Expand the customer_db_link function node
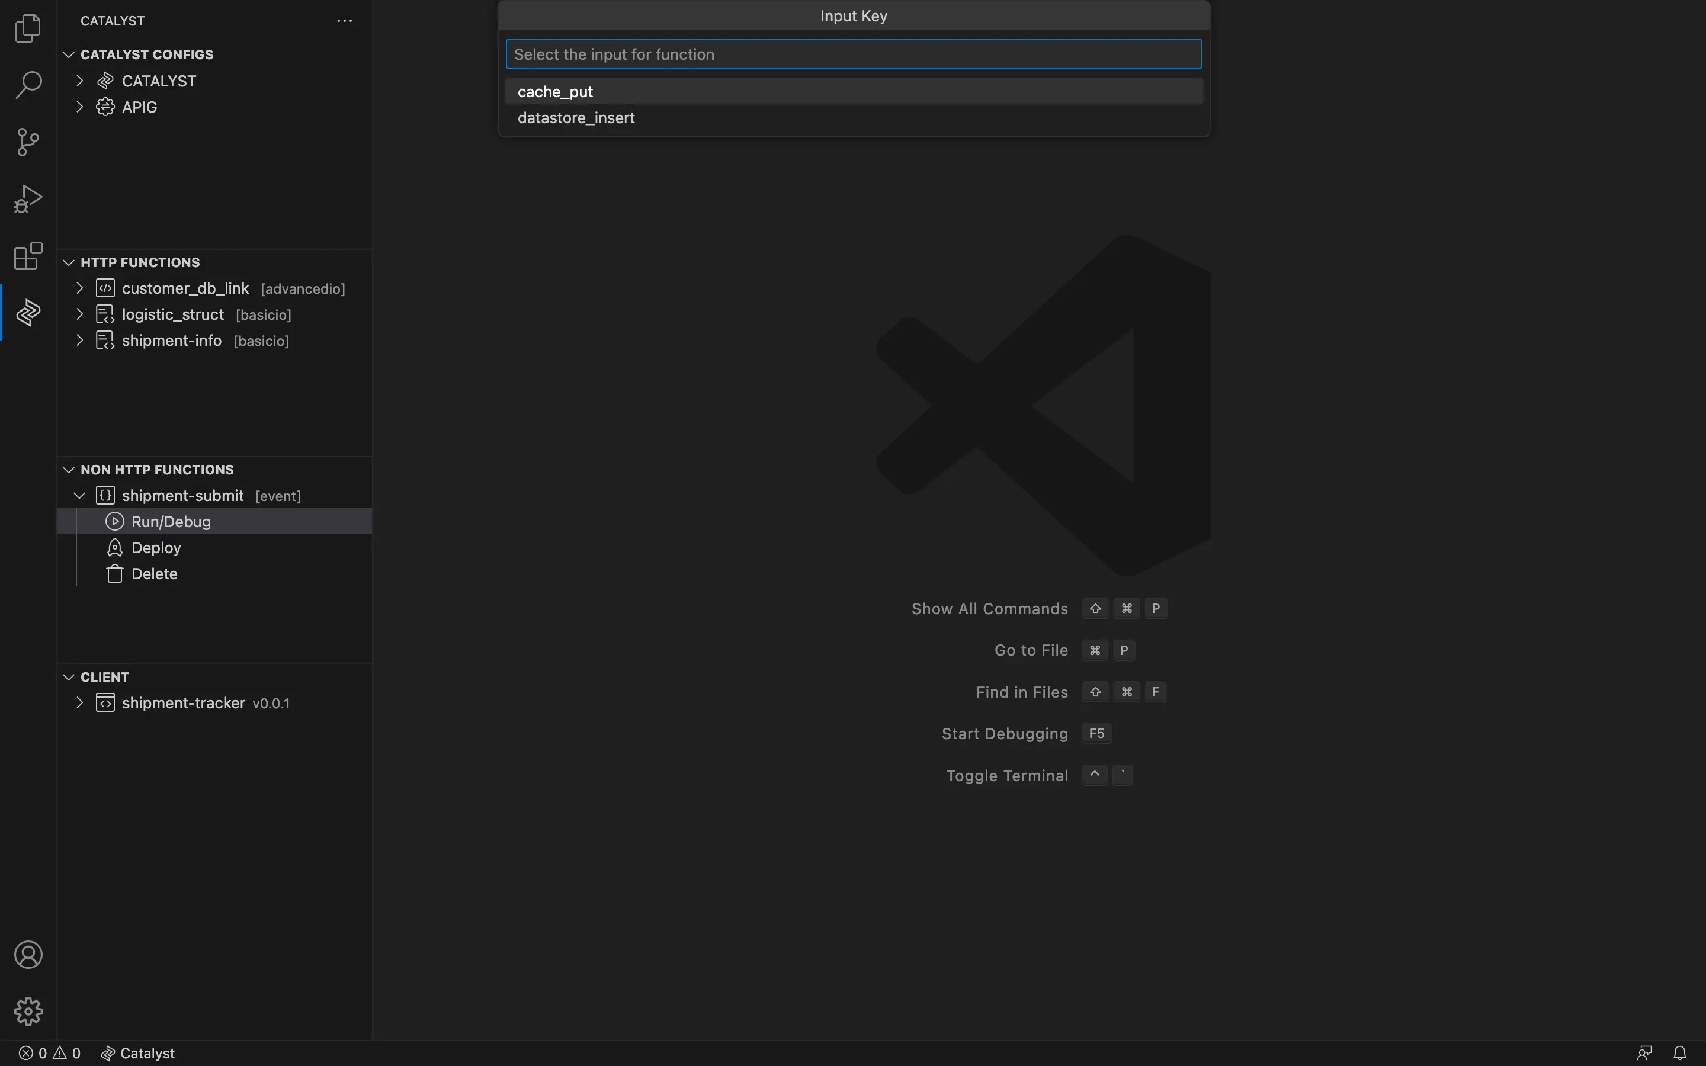 79,288
